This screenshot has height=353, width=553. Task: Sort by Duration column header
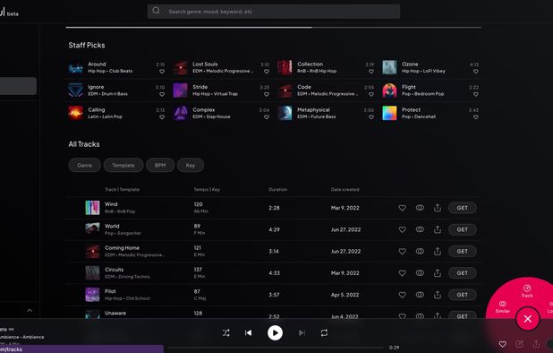[277, 190]
